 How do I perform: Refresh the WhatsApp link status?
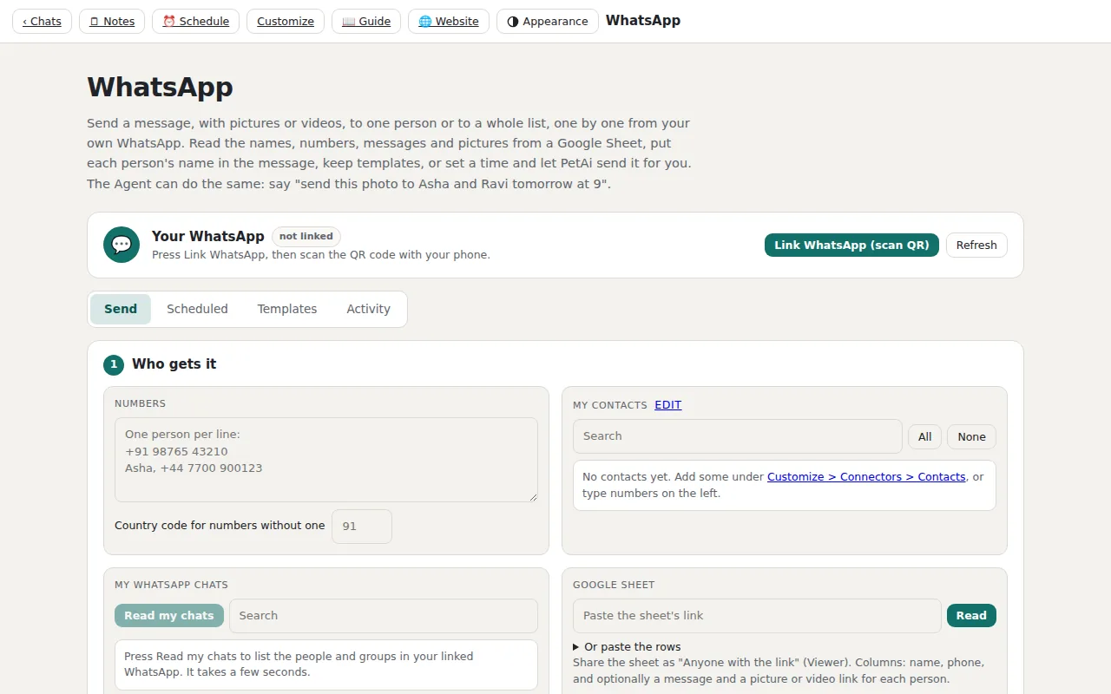976,245
